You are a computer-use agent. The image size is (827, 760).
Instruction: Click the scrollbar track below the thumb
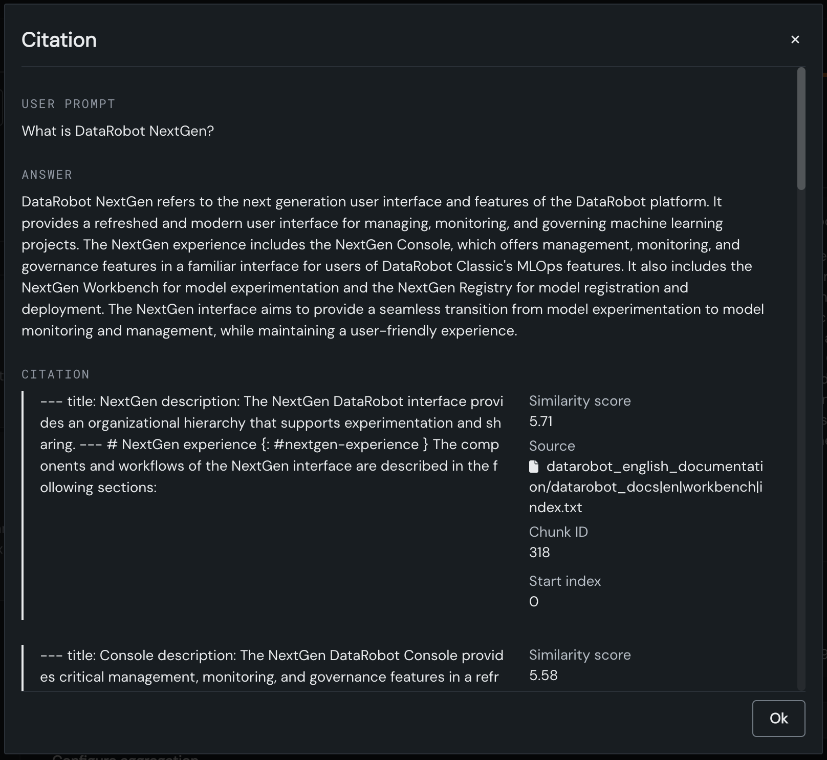point(801,435)
